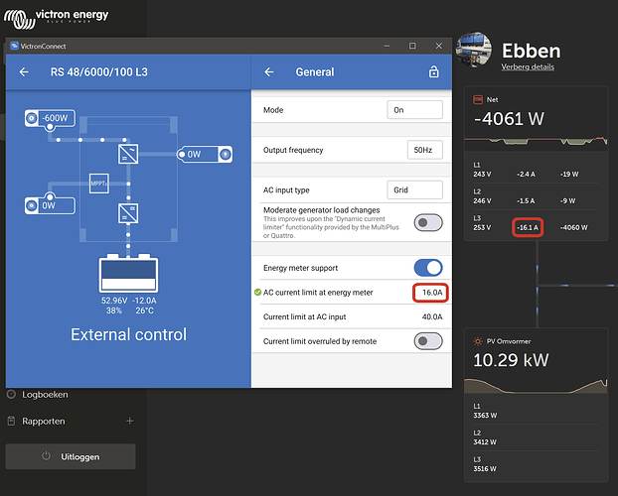This screenshot has width=618, height=496.
Task: Click Verberg details link
Action: (x=528, y=66)
